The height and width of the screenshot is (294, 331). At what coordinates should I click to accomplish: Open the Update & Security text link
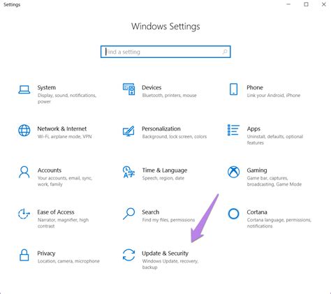click(165, 253)
